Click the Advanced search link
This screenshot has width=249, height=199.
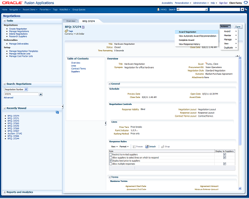(x=9, y=98)
